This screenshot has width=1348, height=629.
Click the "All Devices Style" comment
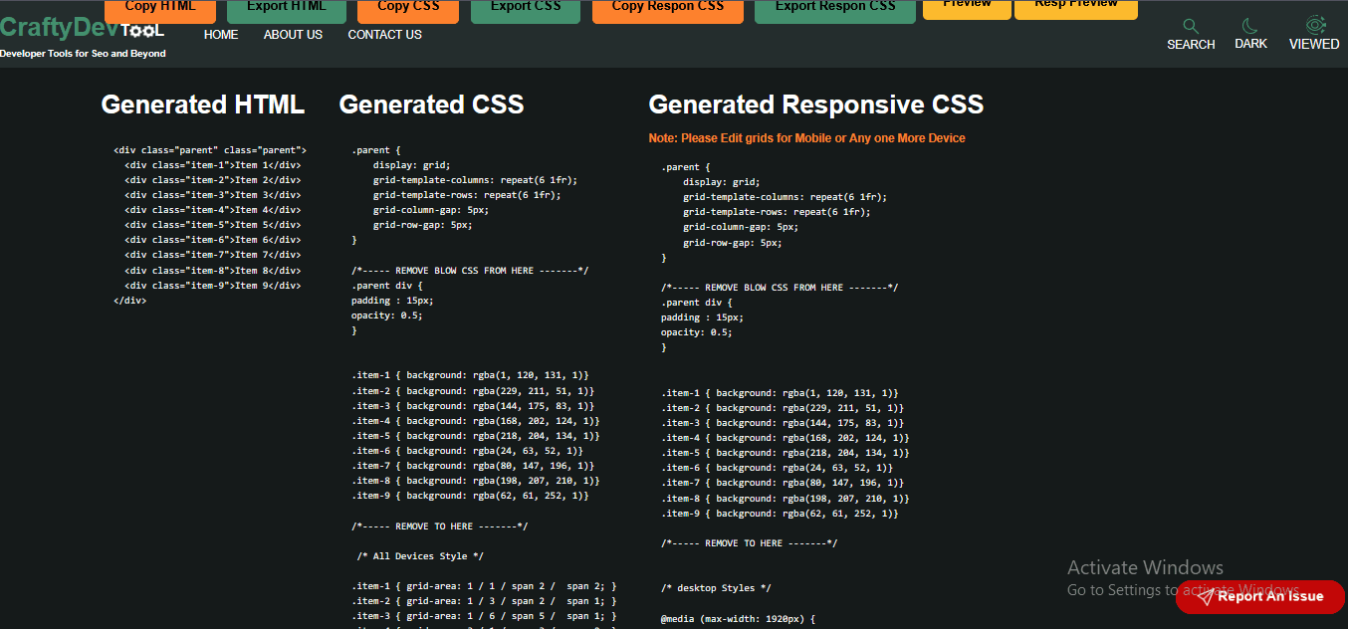pos(420,556)
